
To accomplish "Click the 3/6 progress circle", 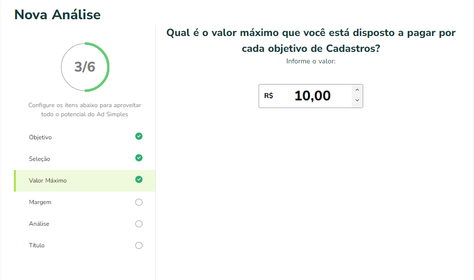I will point(85,67).
